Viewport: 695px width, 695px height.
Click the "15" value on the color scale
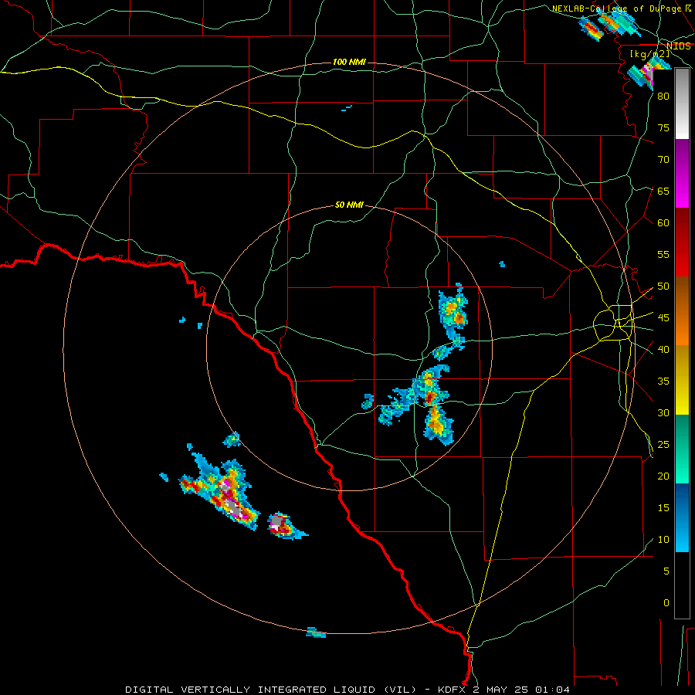click(663, 508)
